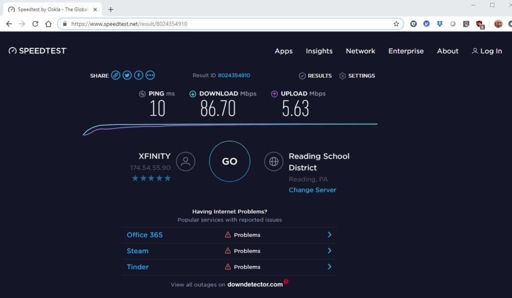This screenshot has height=298, width=512.
Task: Open the About menu
Action: (x=447, y=51)
